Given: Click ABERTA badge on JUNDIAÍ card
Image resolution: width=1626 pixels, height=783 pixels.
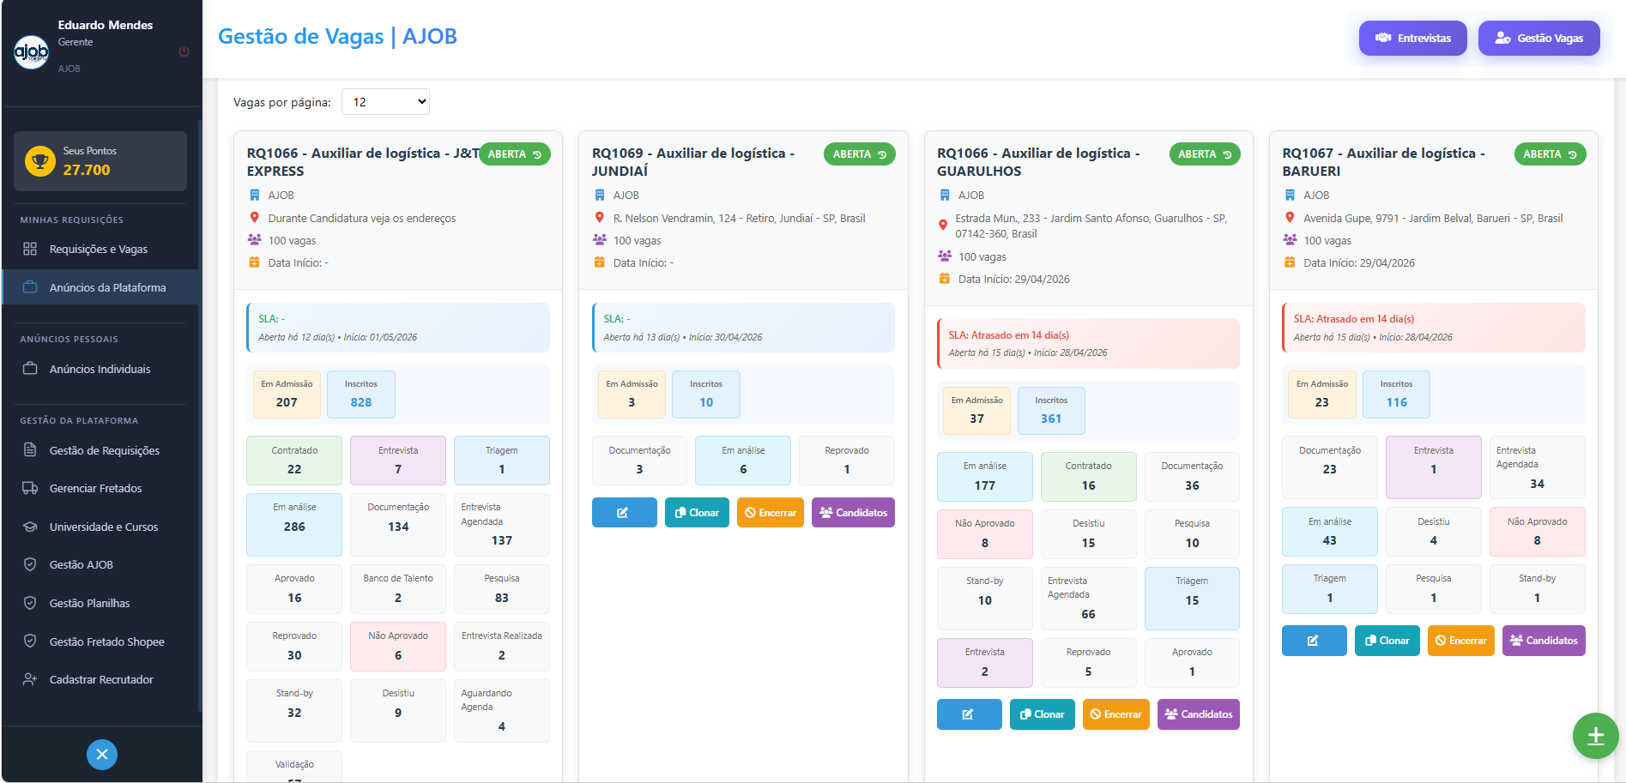Looking at the screenshot, I should 860,154.
